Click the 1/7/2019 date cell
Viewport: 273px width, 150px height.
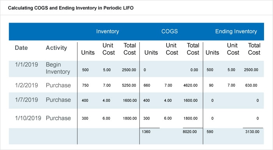(27, 100)
